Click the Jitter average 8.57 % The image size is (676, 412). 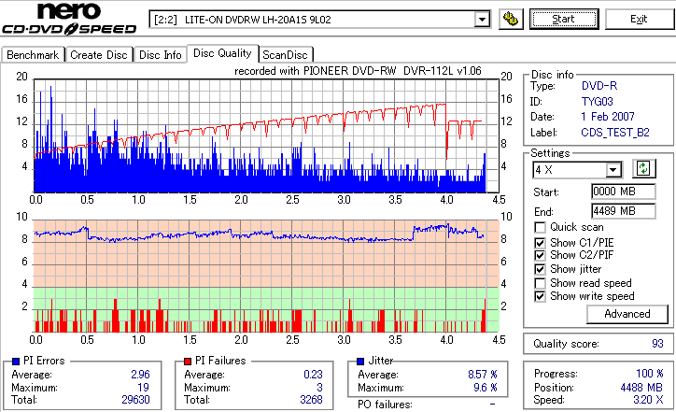[x=483, y=375]
